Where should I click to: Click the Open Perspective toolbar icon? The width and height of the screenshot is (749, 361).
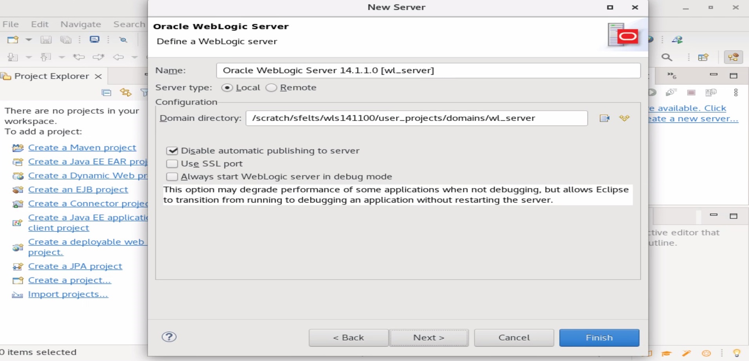(704, 57)
